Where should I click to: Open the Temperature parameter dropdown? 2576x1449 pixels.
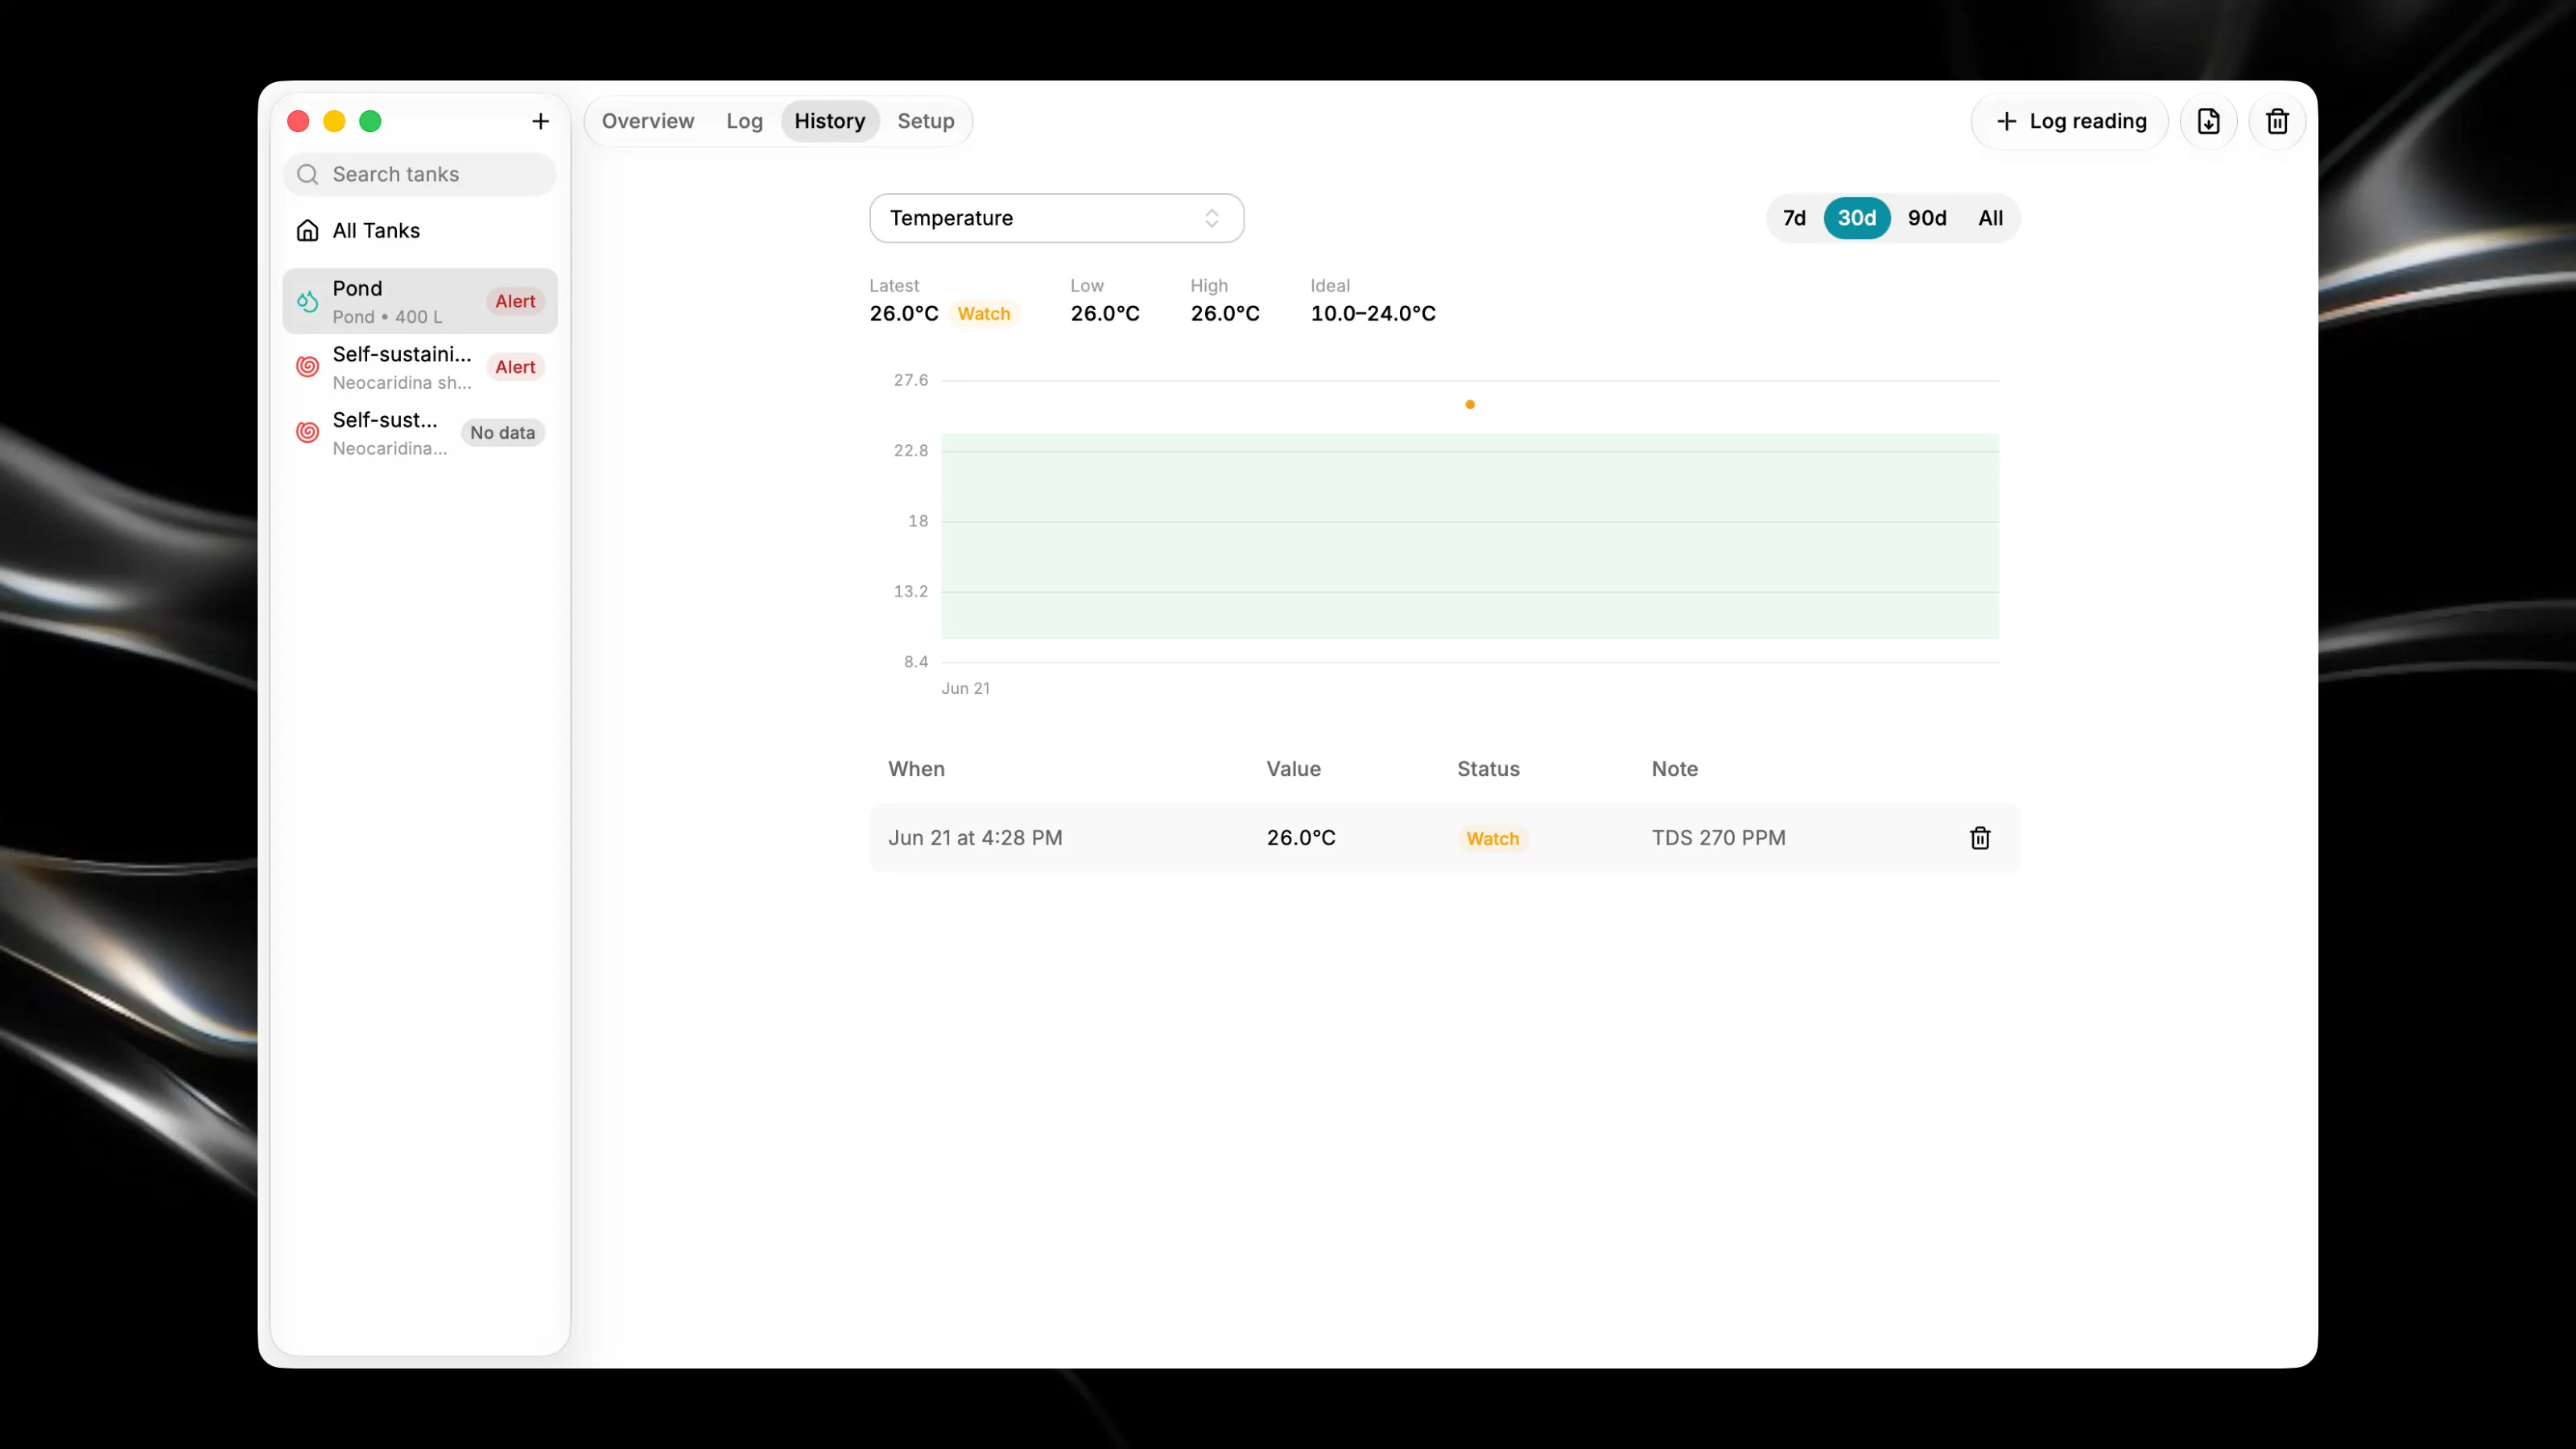(1056, 218)
